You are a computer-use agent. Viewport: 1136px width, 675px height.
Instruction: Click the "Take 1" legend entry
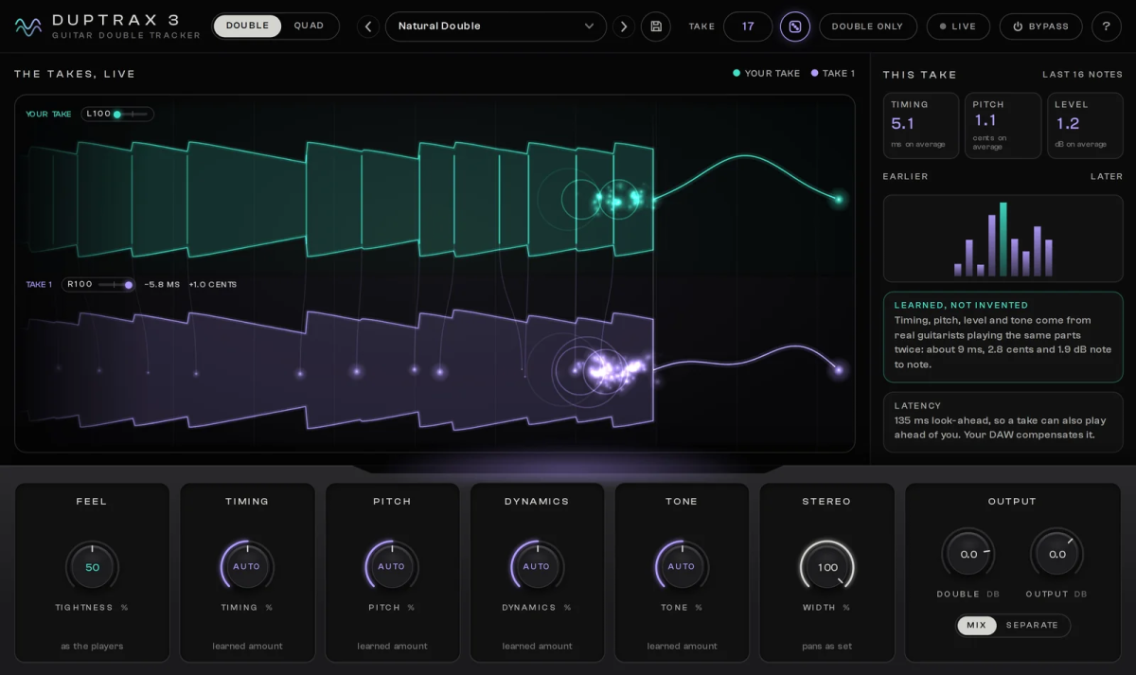click(x=833, y=74)
